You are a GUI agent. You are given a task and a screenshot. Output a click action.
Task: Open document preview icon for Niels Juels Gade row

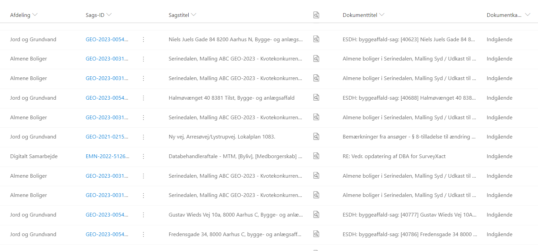click(x=316, y=39)
